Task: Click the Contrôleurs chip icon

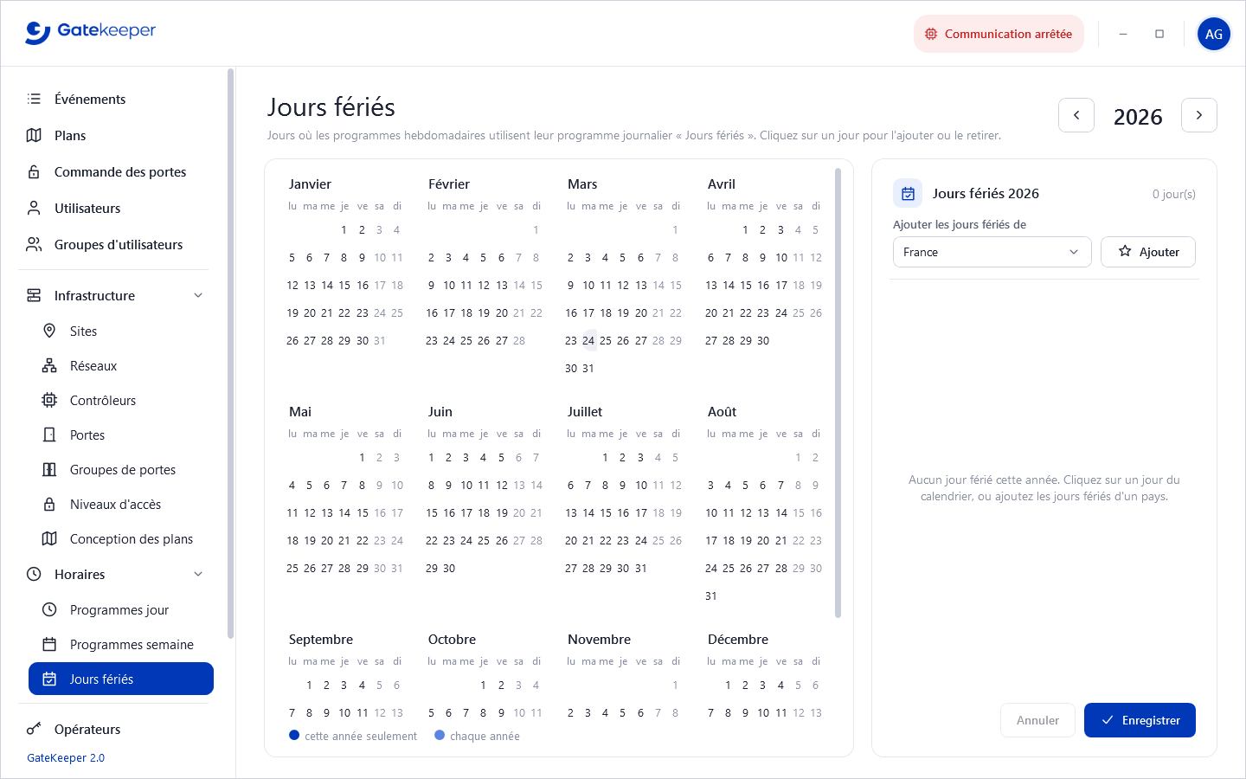Action: tap(49, 400)
